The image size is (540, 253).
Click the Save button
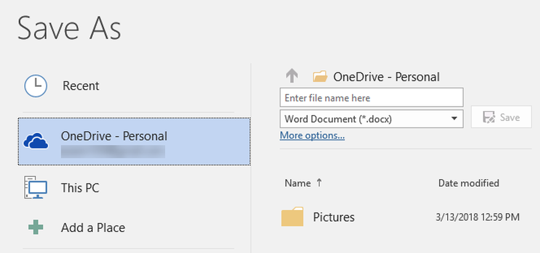[502, 117]
